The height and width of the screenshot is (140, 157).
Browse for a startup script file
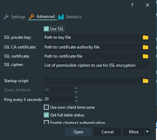(146, 81)
